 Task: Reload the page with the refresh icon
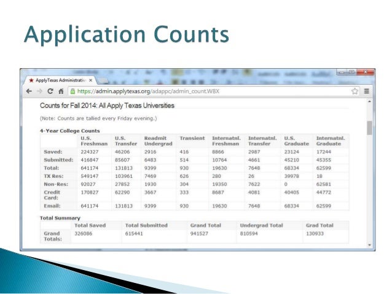click(50, 91)
